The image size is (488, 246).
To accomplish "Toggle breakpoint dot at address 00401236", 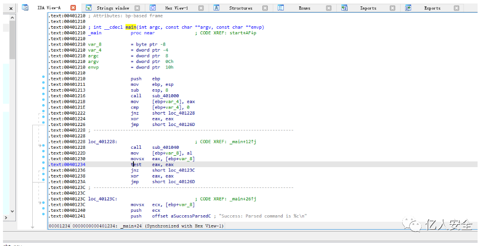I will [43, 169].
